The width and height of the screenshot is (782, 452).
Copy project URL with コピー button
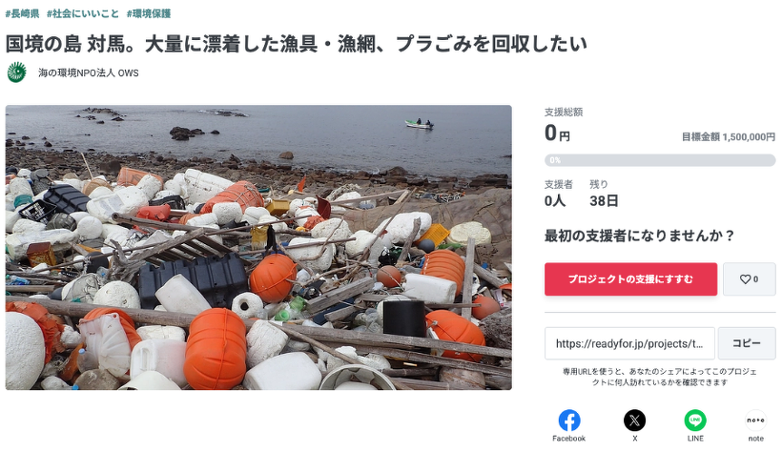pos(747,343)
